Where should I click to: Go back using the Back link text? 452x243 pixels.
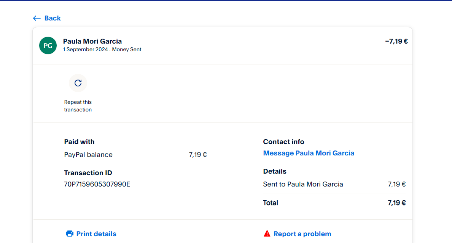53,18
